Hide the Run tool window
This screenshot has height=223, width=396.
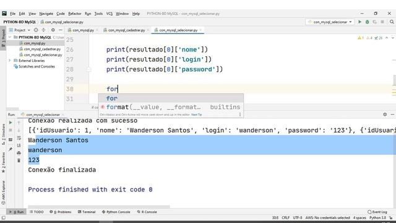tap(392, 115)
